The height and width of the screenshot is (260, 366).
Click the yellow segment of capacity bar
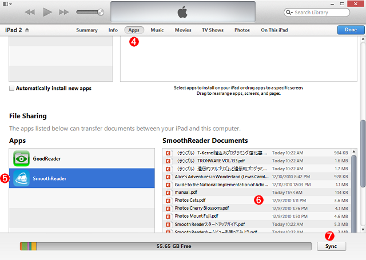tap(34, 246)
